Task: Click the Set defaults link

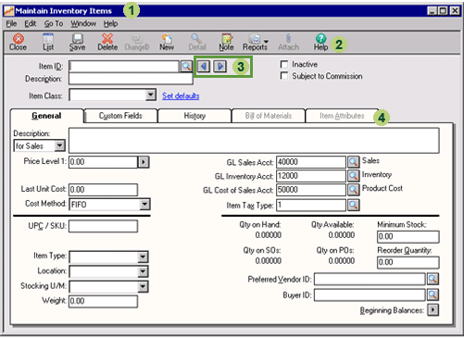Action: 181,95
